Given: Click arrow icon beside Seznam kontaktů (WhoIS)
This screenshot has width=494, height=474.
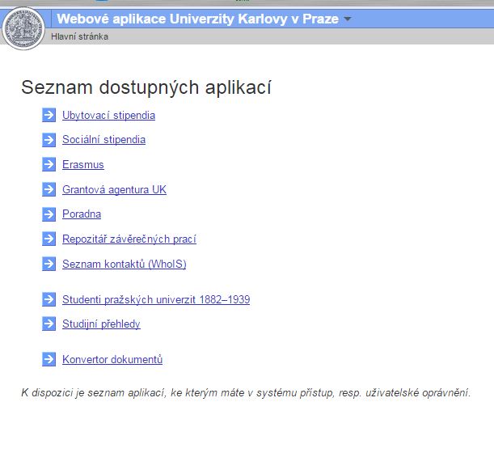Looking at the screenshot, I should (x=49, y=264).
